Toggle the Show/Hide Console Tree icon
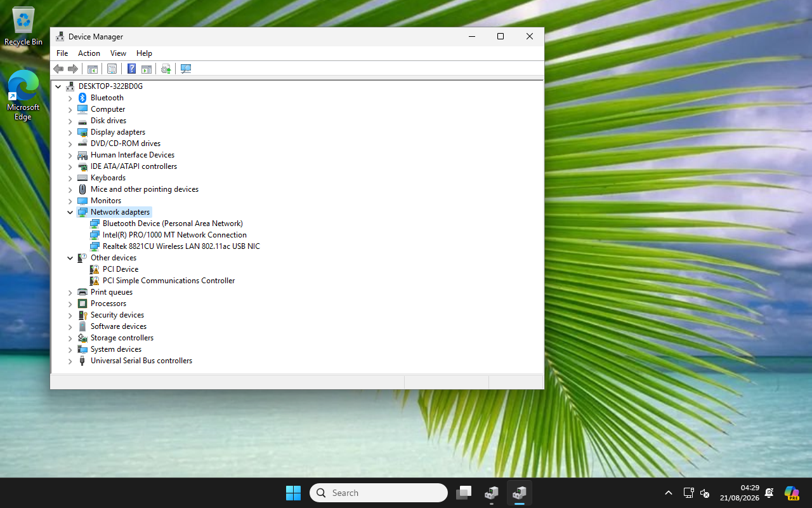812x508 pixels. (x=93, y=69)
